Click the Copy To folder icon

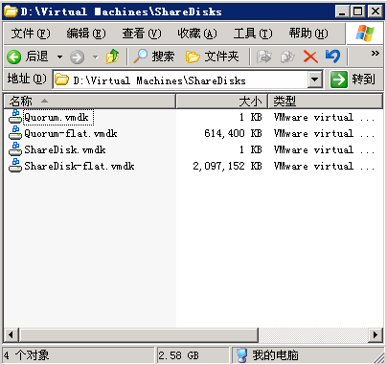point(287,57)
